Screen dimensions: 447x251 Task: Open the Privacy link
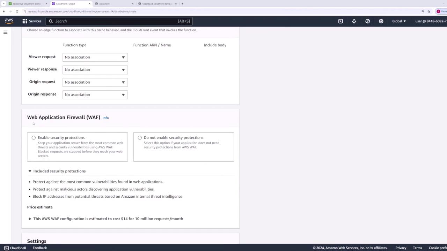(401, 248)
